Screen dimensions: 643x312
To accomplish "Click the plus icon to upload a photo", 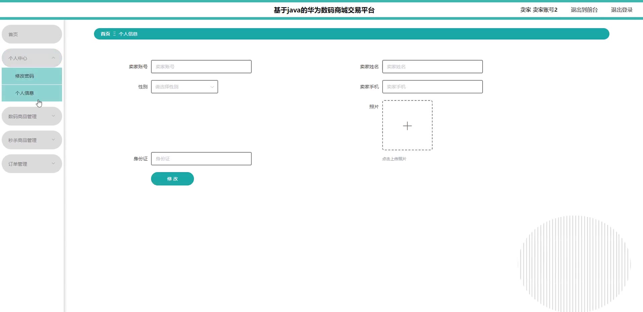I will click(407, 126).
